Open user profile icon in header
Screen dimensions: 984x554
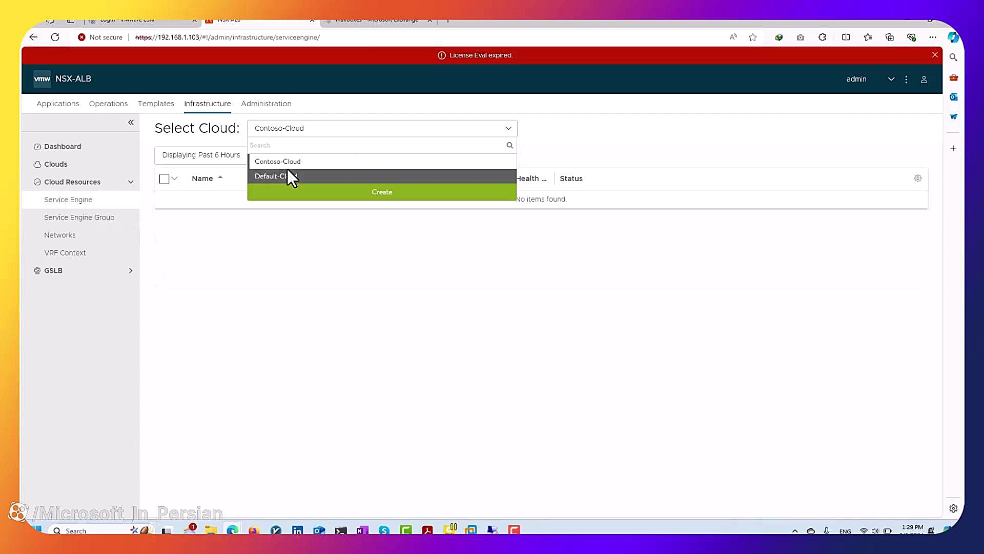[x=924, y=80]
